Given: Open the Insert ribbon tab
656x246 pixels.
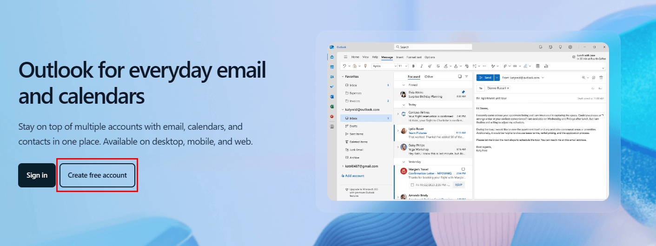Looking at the screenshot, I should [400, 57].
